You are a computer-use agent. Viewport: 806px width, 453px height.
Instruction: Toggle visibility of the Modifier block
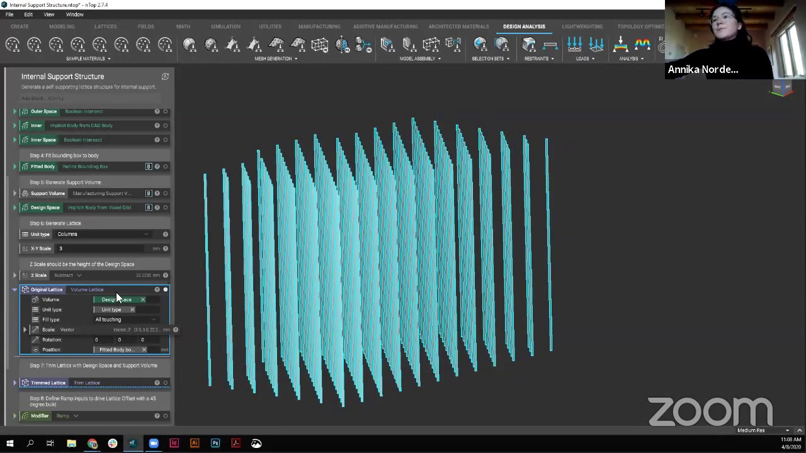pyautogui.click(x=166, y=416)
